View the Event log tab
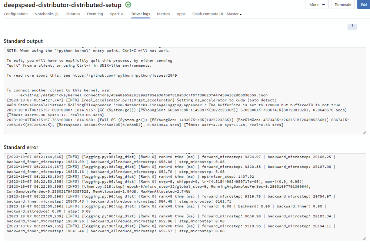 [95, 14]
